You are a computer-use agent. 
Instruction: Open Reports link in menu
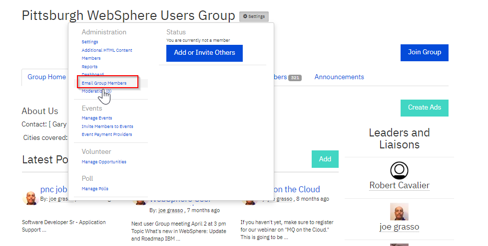point(89,67)
